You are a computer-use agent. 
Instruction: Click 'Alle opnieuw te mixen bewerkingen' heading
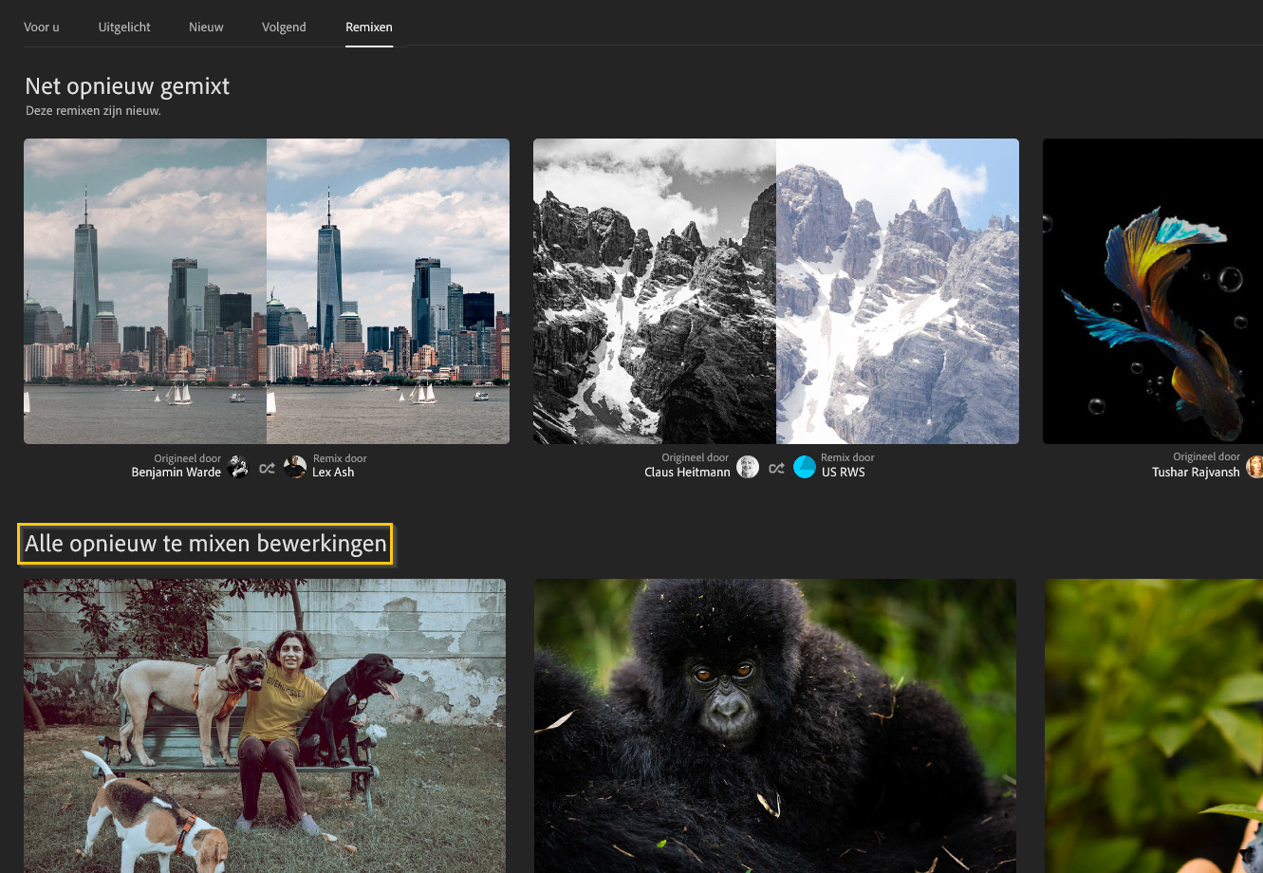tap(206, 544)
